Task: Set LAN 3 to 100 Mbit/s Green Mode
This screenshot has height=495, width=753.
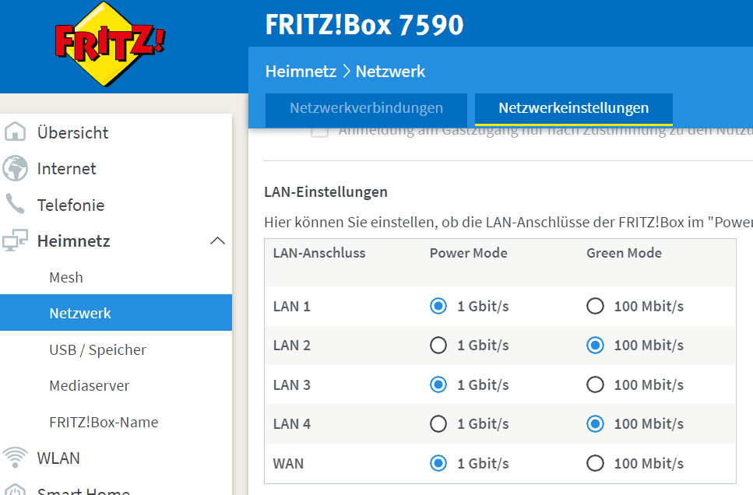Action: point(595,384)
